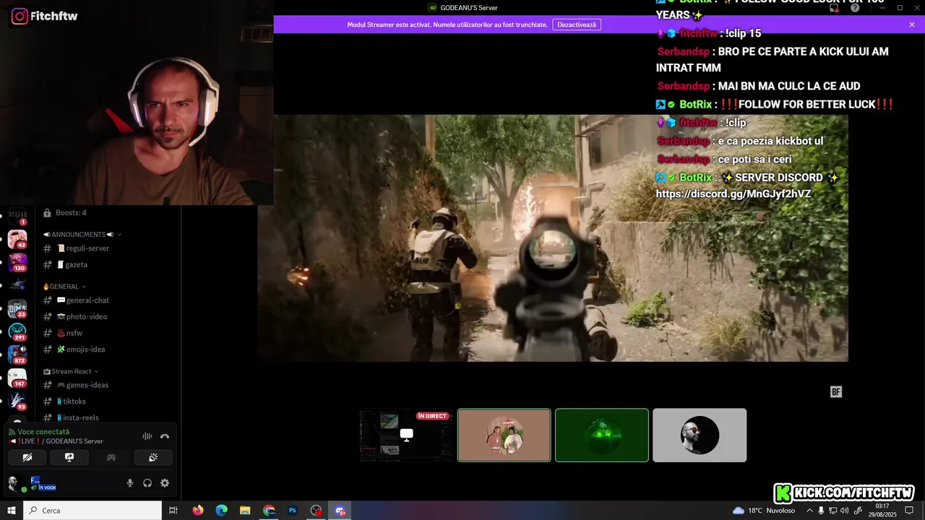The height and width of the screenshot is (520, 925).
Task: Show hidden system tray icons
Action: (809, 511)
